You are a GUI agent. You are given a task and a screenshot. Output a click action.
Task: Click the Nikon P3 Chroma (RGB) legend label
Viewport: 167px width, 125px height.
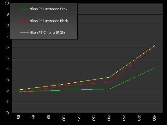click(47, 33)
